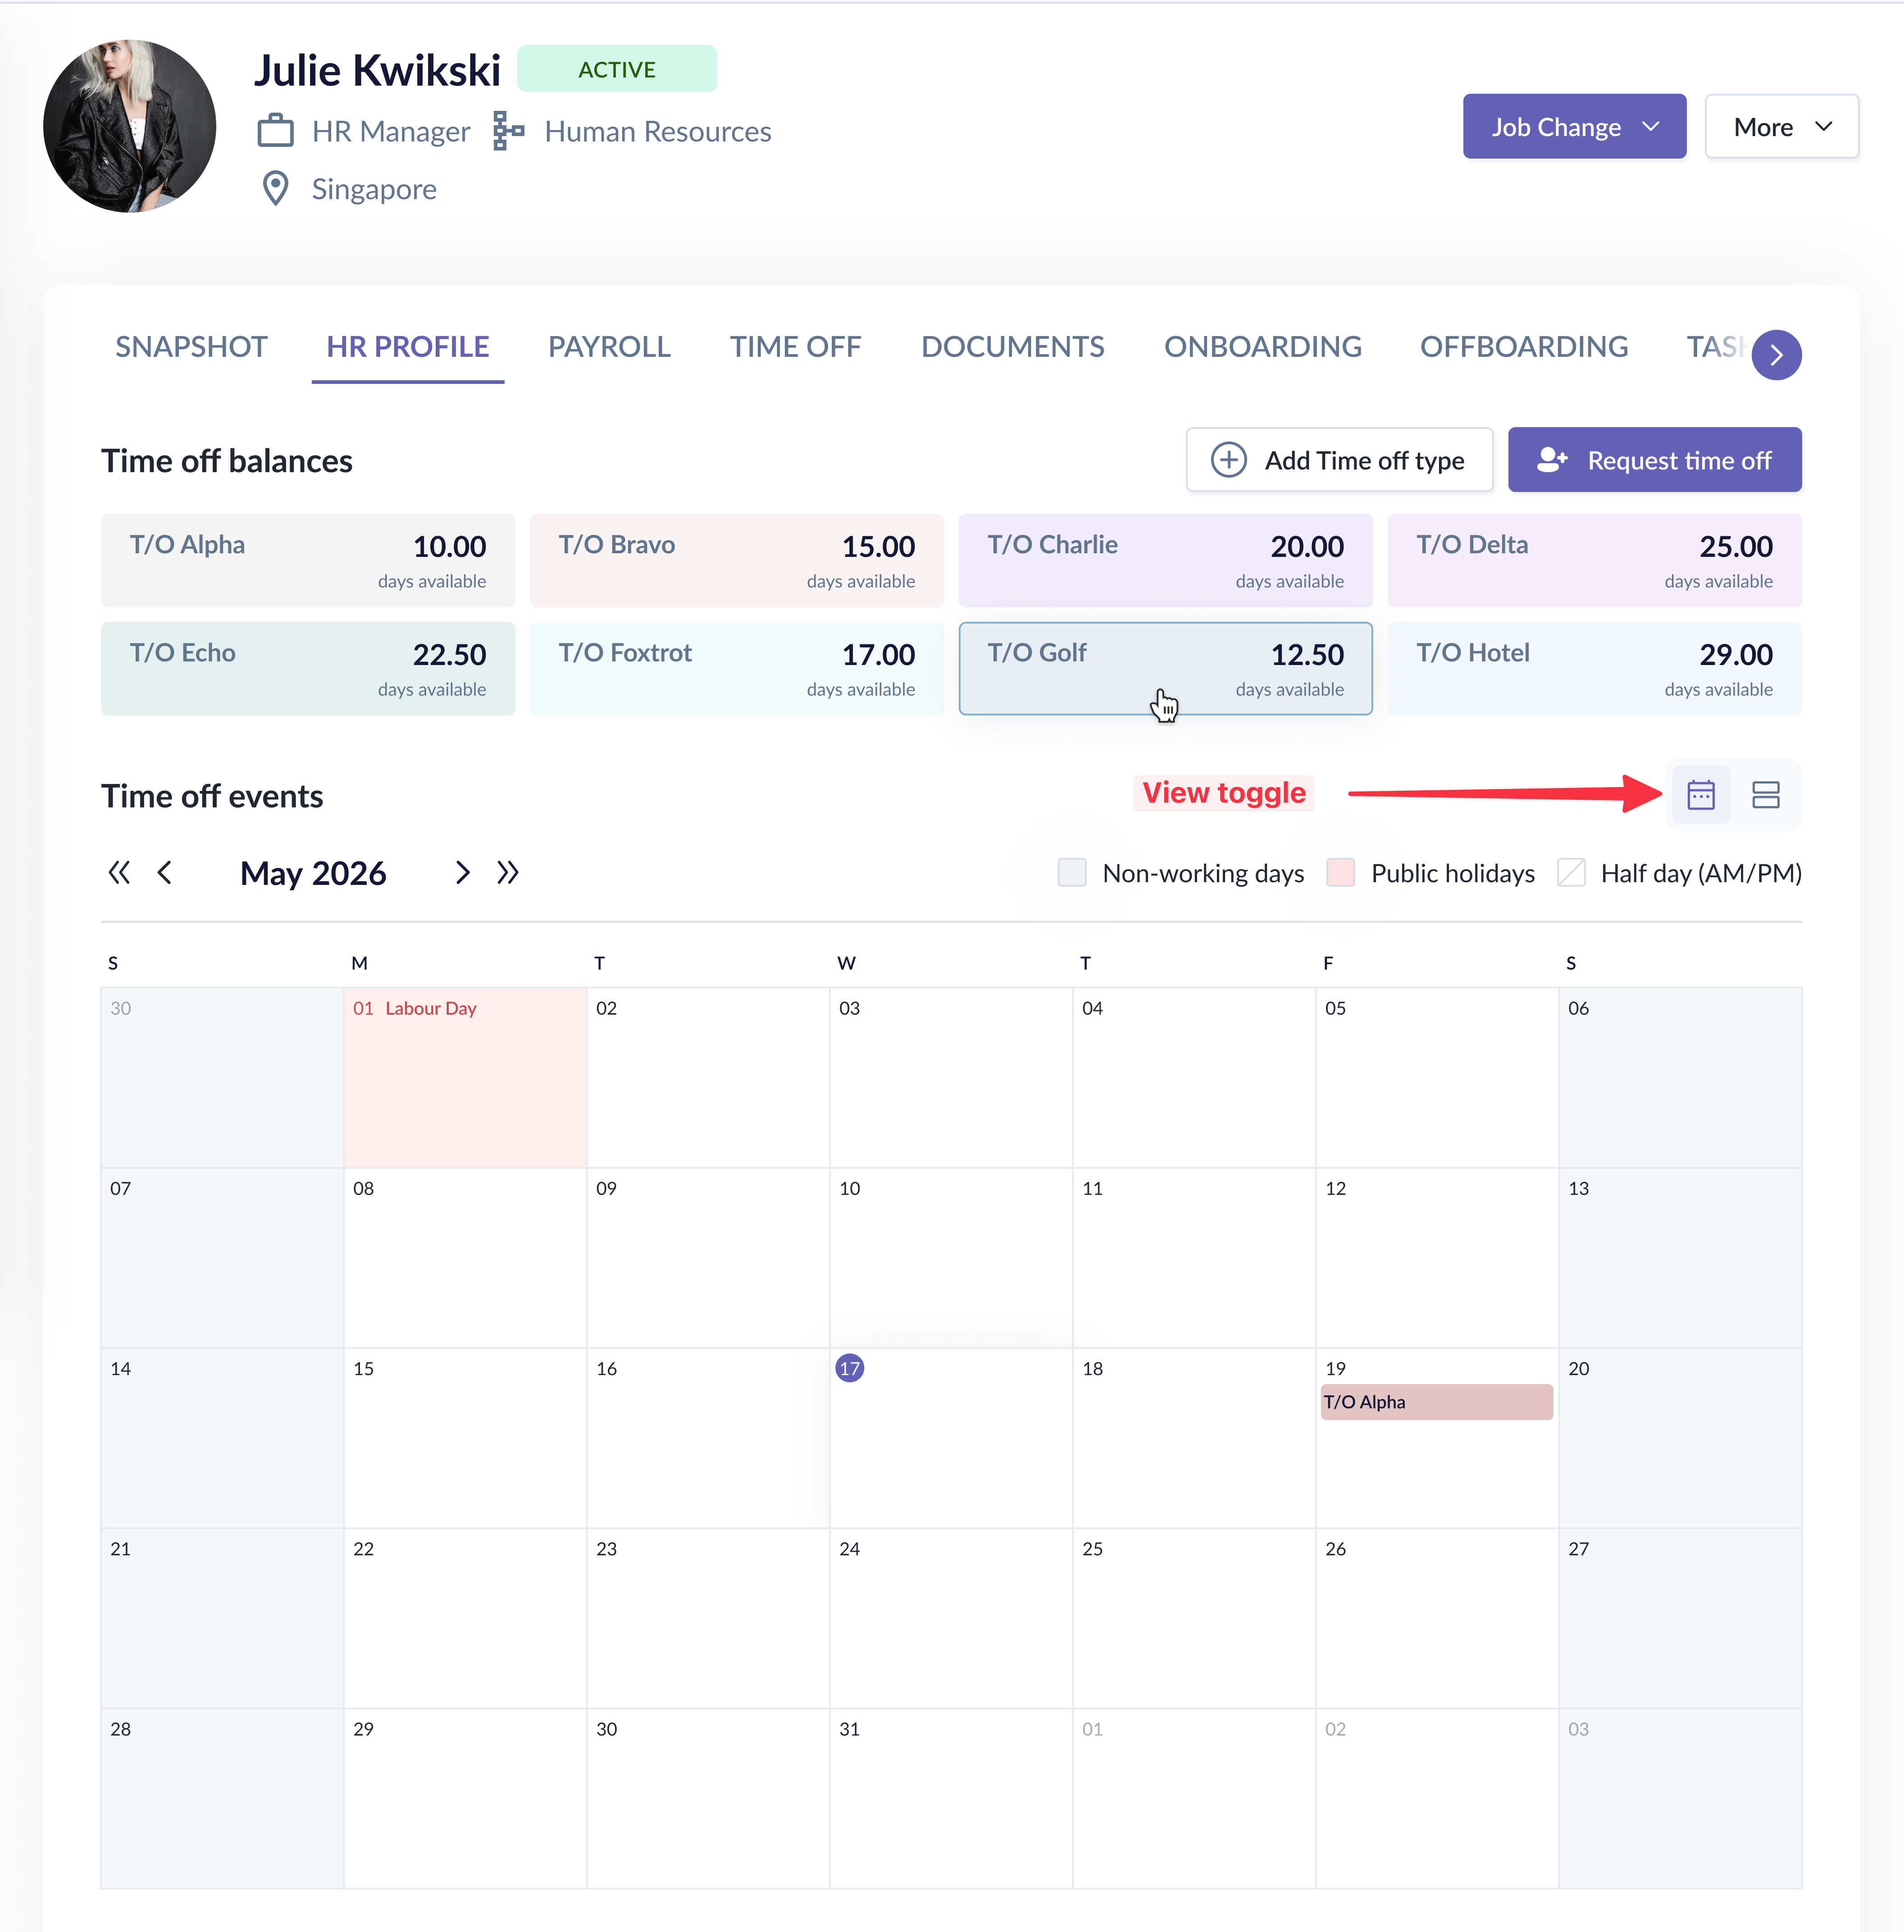Click the Add Time off type button
This screenshot has height=1932, width=1904.
[1339, 460]
